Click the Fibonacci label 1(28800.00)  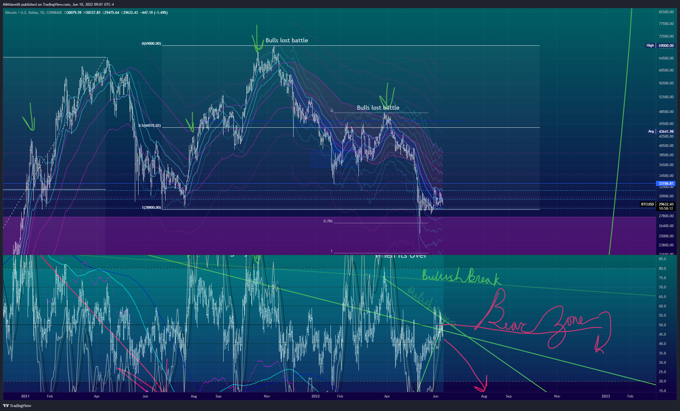tap(151, 208)
